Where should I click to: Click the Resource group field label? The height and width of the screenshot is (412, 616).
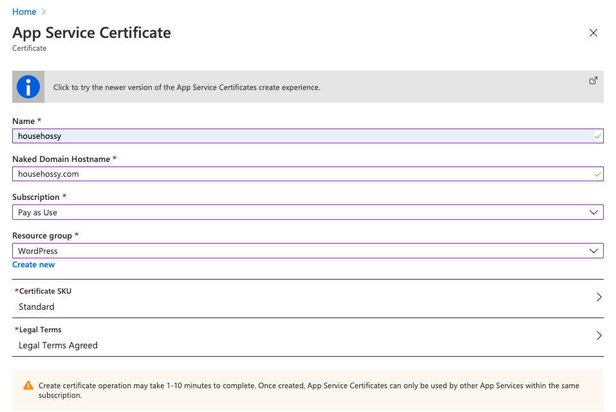tap(42, 235)
